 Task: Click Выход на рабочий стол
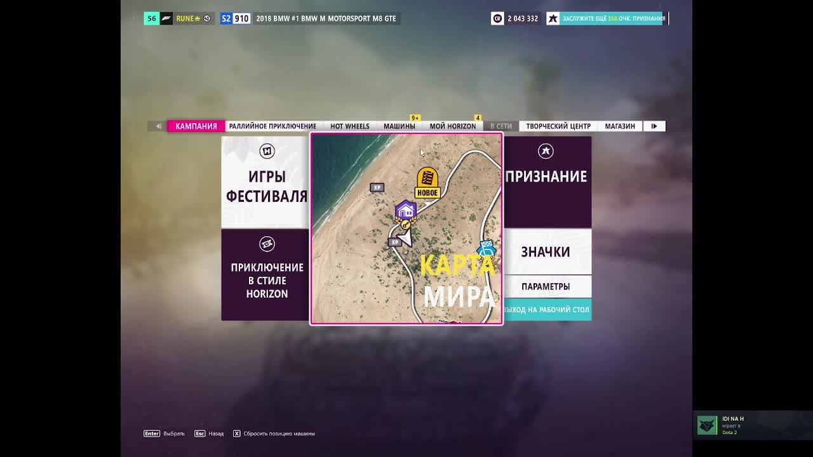tap(548, 310)
